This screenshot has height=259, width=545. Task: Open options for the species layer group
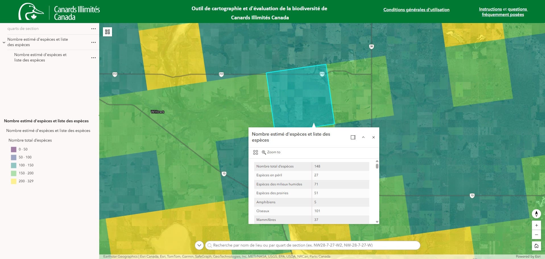(x=94, y=42)
